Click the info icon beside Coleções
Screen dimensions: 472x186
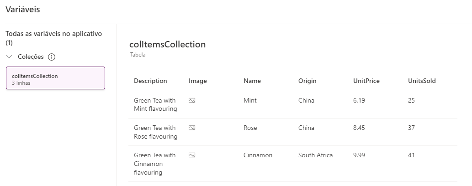click(x=52, y=57)
